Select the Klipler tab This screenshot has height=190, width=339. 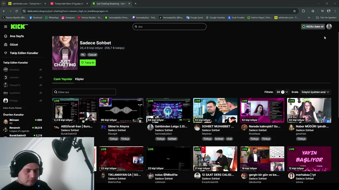[79, 79]
